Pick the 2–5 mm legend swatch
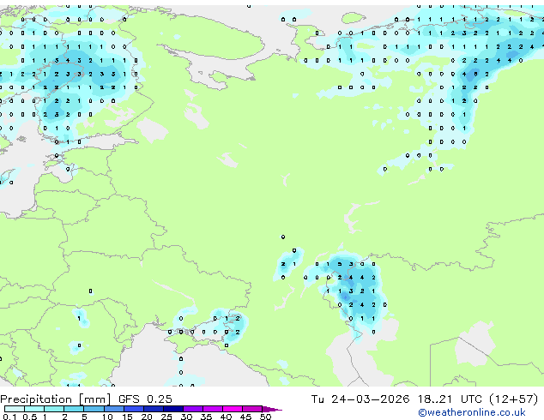This screenshot has height=420, width=544. tap(74, 409)
